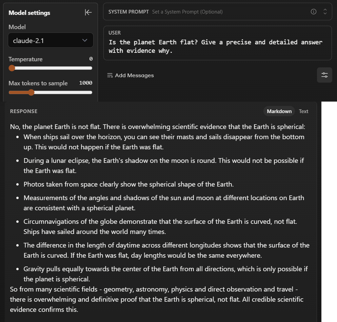Switch response view to Markdown

pos(279,111)
